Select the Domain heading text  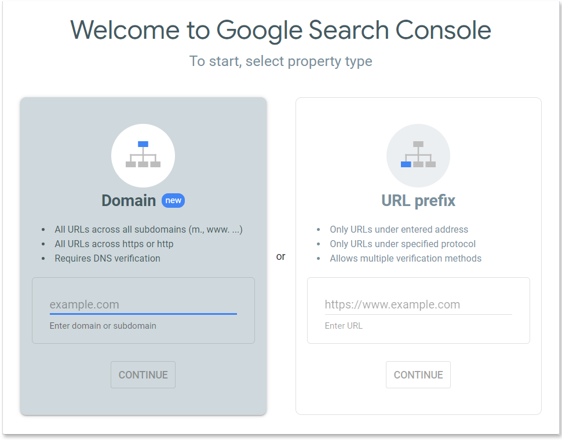pos(129,200)
